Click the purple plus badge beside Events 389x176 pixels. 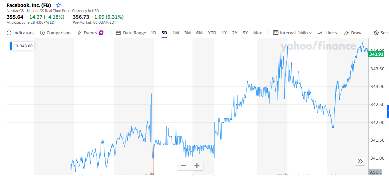101,33
